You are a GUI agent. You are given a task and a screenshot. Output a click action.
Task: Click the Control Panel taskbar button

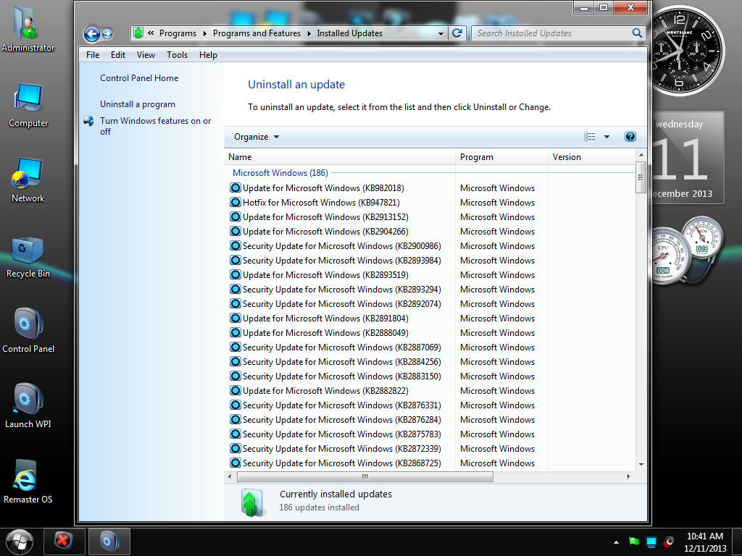(x=109, y=541)
